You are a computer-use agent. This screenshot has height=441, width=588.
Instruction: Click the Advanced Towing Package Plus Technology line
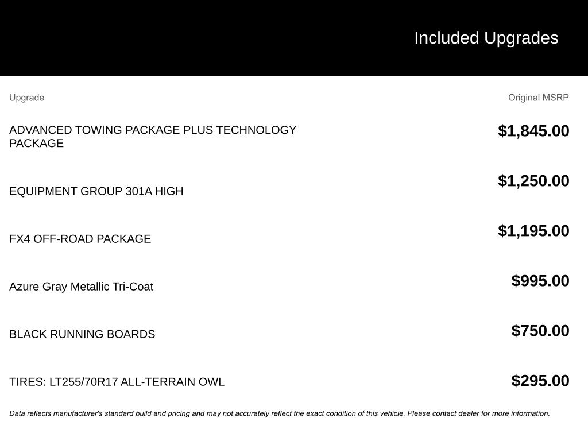pyautogui.click(x=153, y=130)
